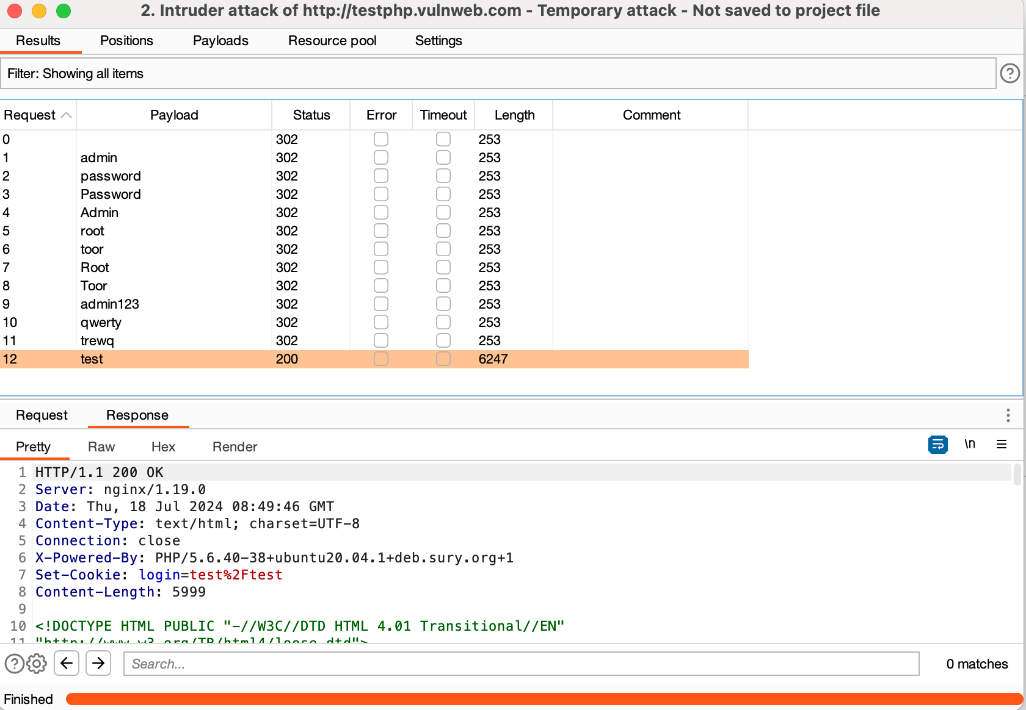Viewport: 1026px width, 710px height.
Task: Click the HTTP/1.1 200 OK line
Action: click(99, 472)
